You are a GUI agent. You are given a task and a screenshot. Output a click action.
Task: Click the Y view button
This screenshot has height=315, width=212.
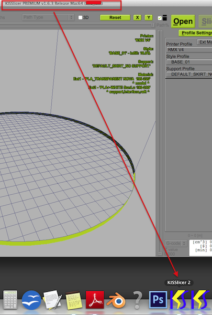pos(149,17)
